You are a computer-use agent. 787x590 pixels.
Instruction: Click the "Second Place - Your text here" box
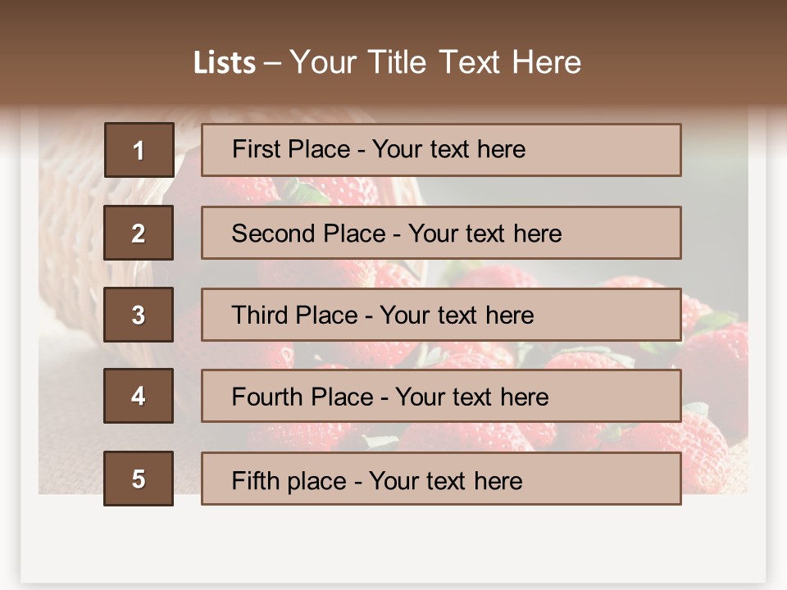coord(441,233)
